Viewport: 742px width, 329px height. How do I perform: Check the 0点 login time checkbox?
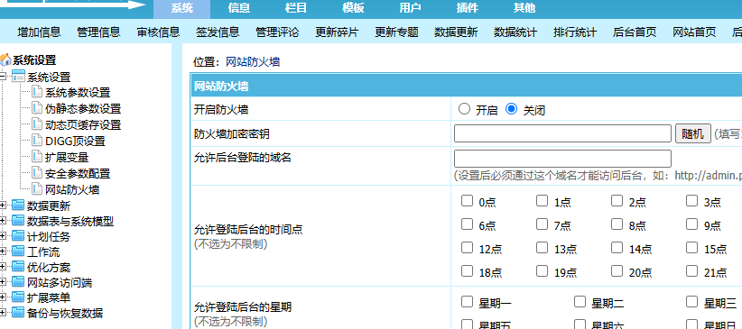pyautogui.click(x=467, y=201)
